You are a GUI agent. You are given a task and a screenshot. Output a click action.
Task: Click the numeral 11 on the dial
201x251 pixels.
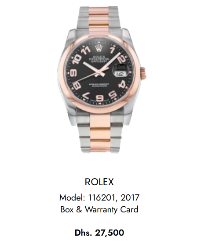pos(86,50)
